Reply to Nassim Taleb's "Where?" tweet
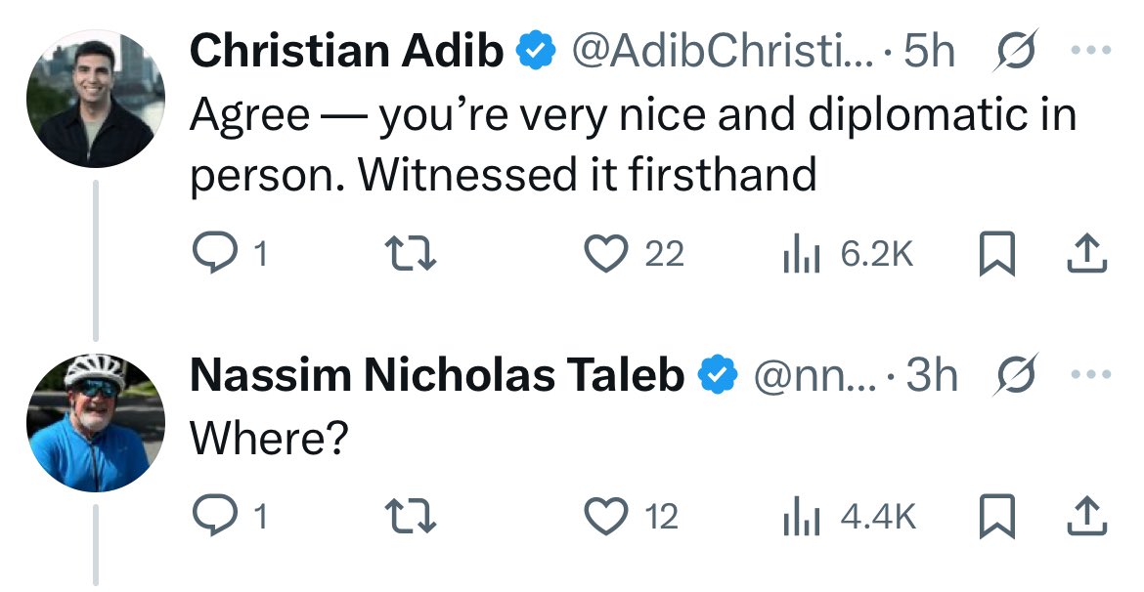Image resolution: width=1144 pixels, height=592 pixels. pos(214,516)
